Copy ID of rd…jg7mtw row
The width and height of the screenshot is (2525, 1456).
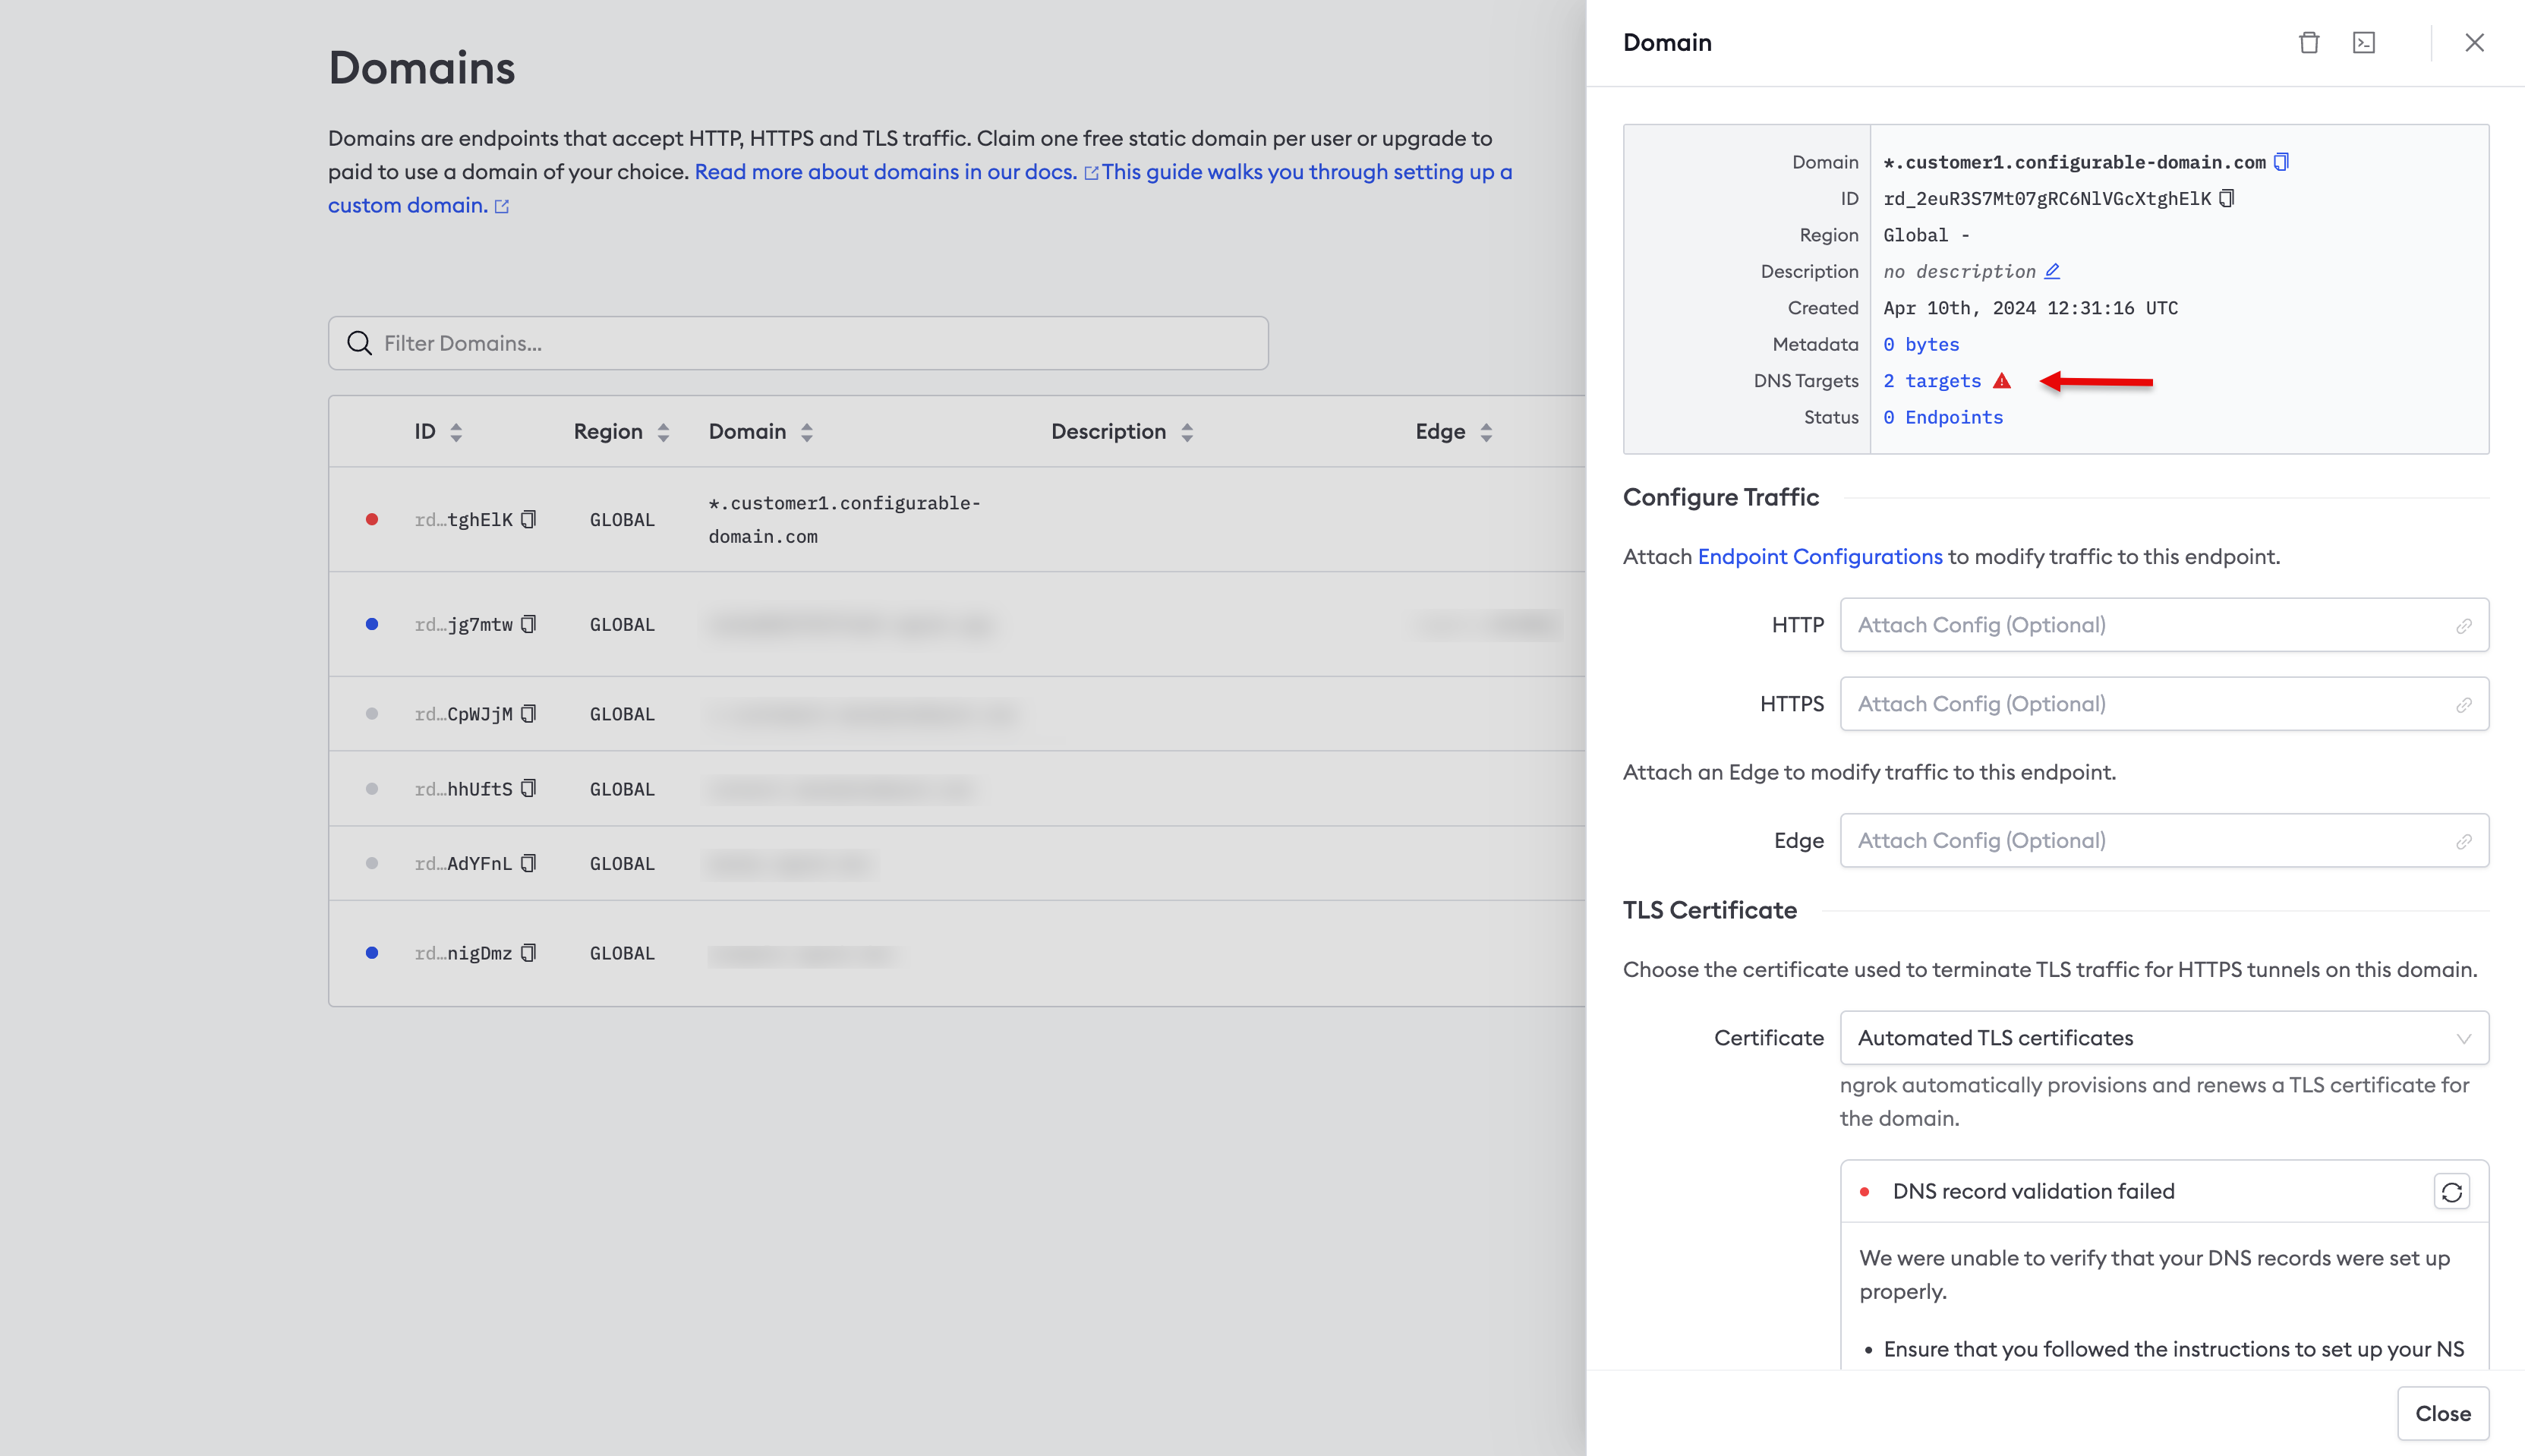pyautogui.click(x=529, y=624)
